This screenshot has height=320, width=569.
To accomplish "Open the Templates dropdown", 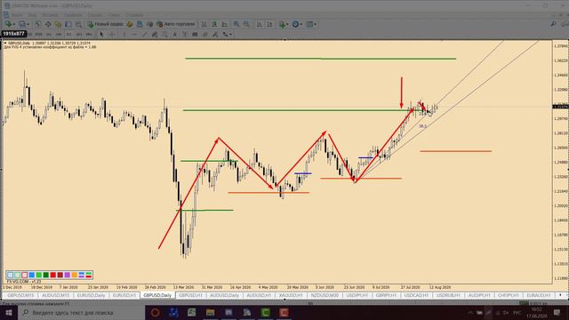I will coord(311,24).
